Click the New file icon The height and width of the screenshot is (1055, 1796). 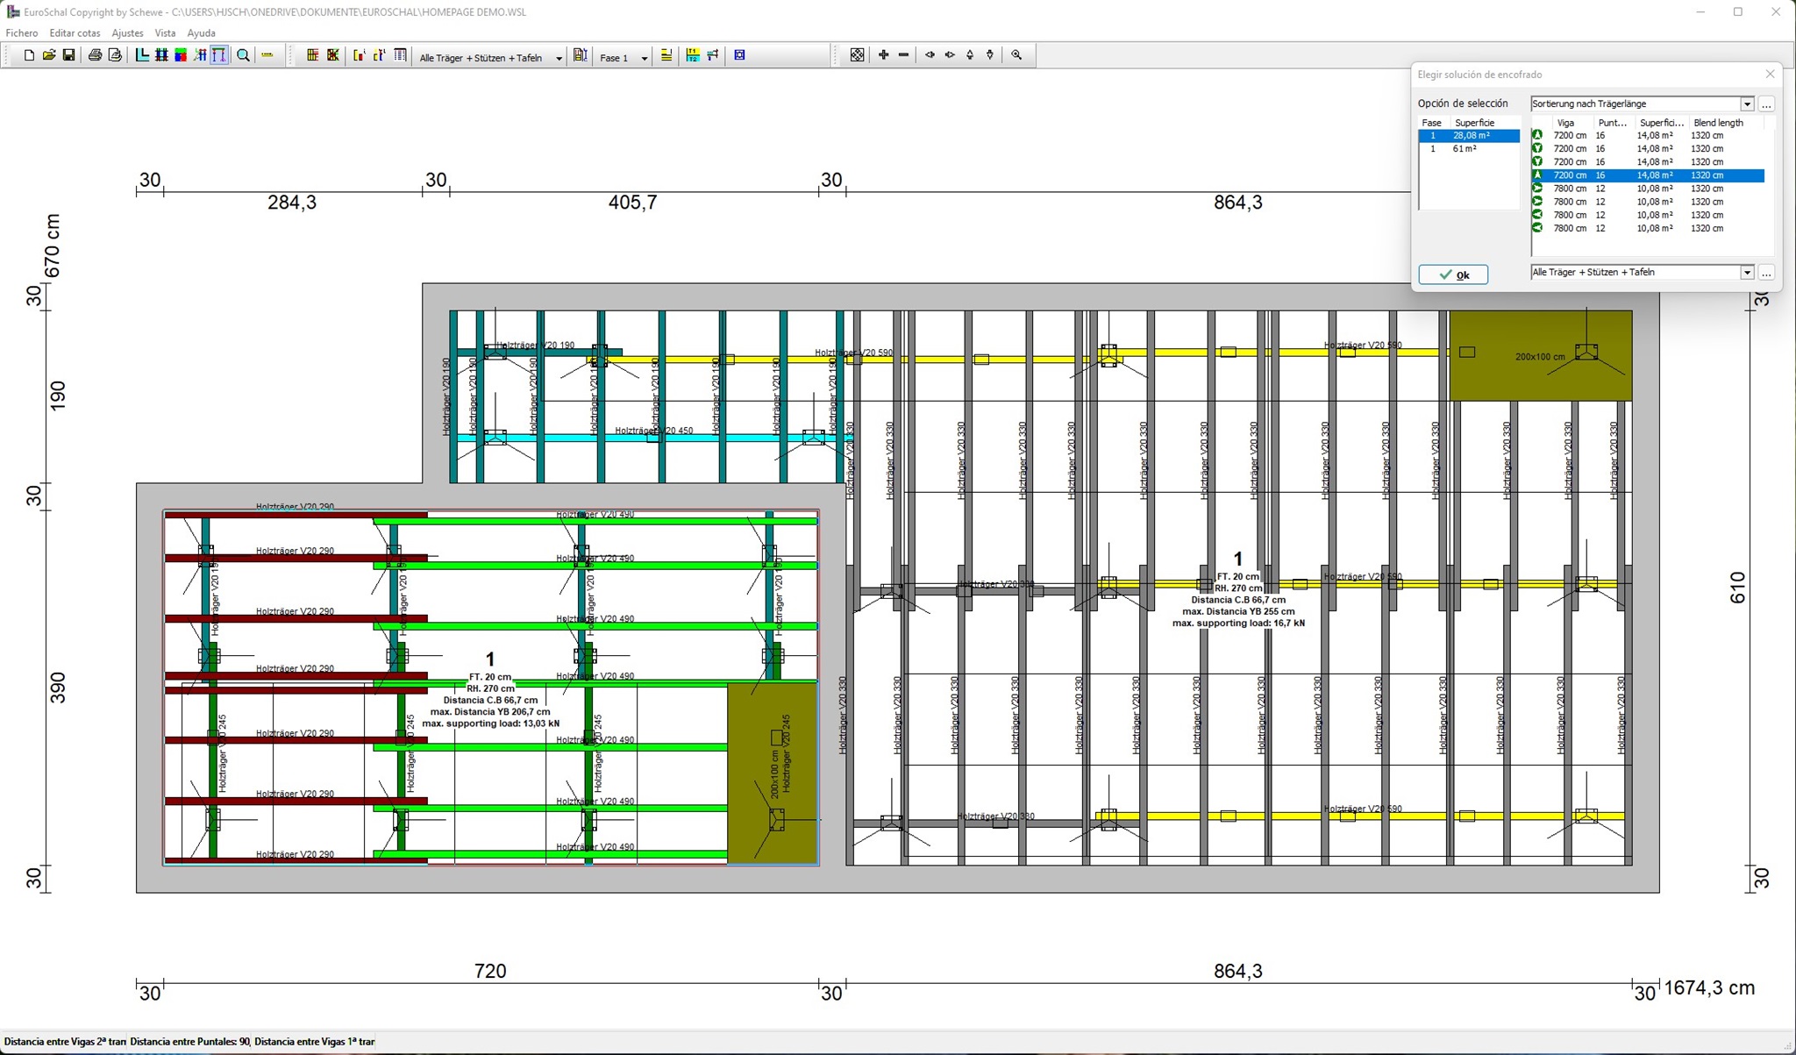pos(29,55)
